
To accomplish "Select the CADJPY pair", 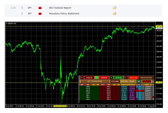I will 148,97.
